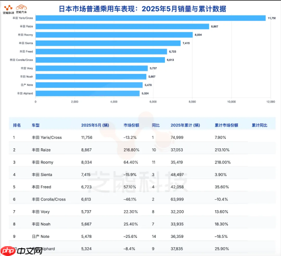This screenshot has height=256, width=281.
Task: Click the 36,359 cumulative sales cell
Action: pyautogui.click(x=177, y=236)
